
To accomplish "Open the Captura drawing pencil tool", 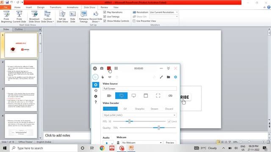I will [161, 77].
